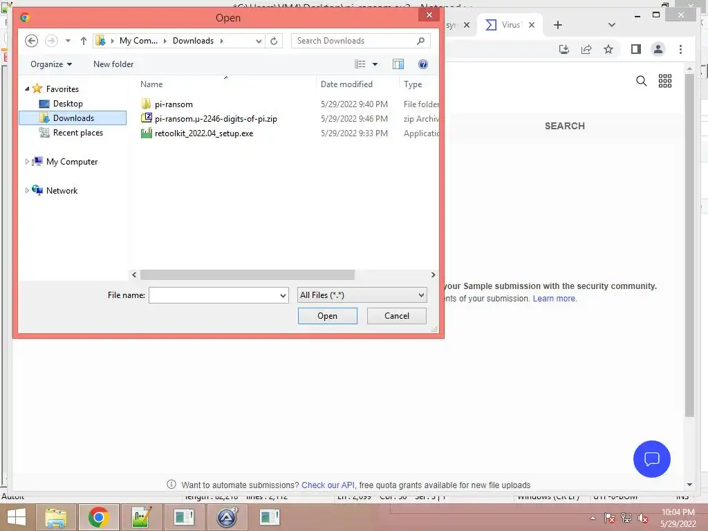Open Chrome three-dot menu

click(680, 49)
